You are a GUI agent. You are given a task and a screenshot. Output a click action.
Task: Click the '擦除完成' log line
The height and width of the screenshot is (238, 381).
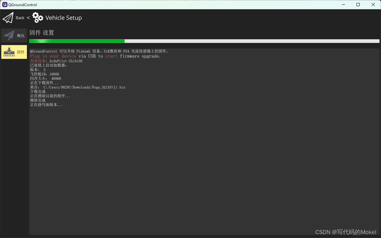(38, 100)
